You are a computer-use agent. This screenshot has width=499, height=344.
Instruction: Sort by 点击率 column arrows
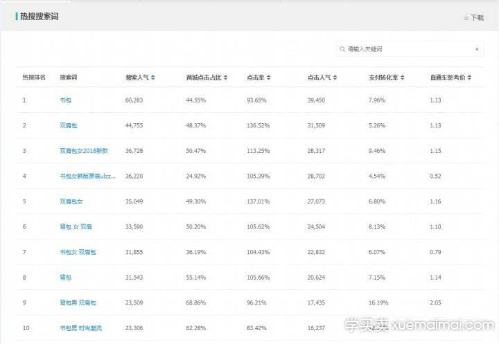point(268,78)
